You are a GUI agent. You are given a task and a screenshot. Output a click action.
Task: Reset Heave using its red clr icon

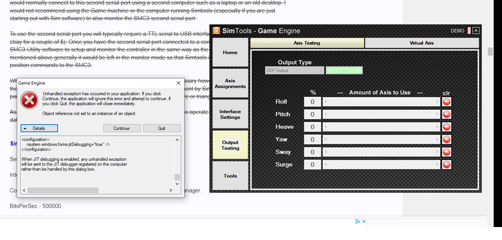(x=446, y=127)
